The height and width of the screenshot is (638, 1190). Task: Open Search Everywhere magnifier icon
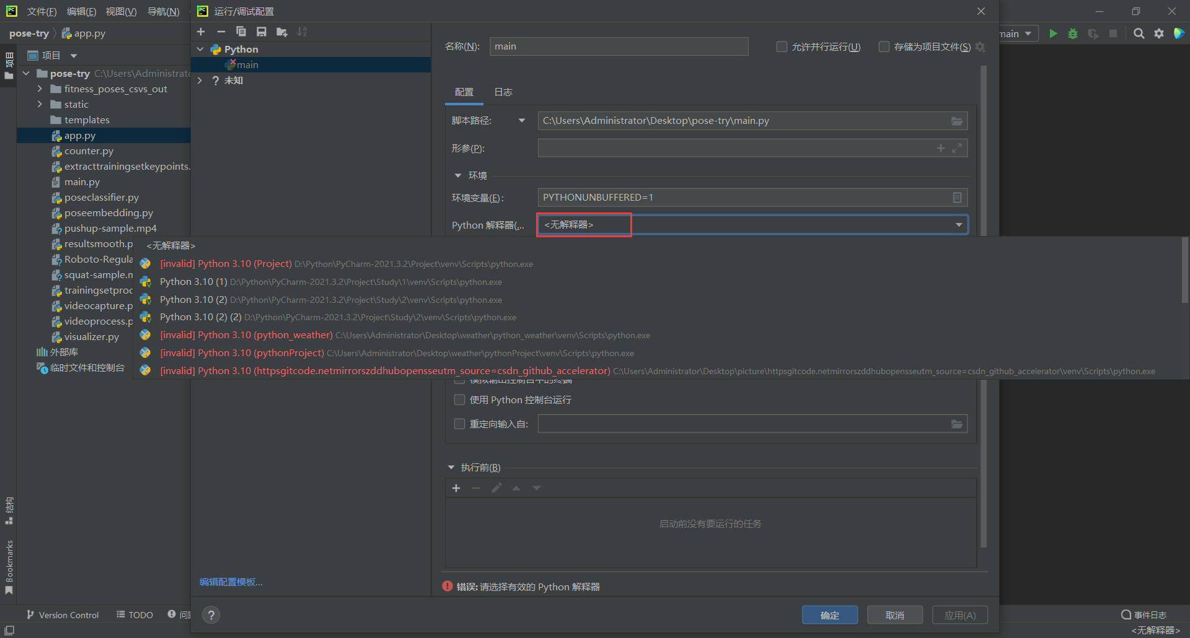click(1139, 33)
